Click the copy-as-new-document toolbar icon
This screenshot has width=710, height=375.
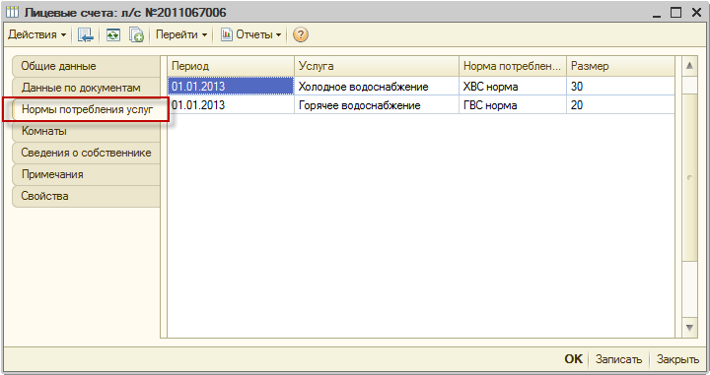coord(136,34)
